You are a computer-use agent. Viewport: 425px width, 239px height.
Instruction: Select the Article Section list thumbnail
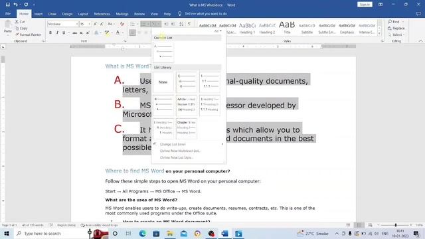coord(187,105)
